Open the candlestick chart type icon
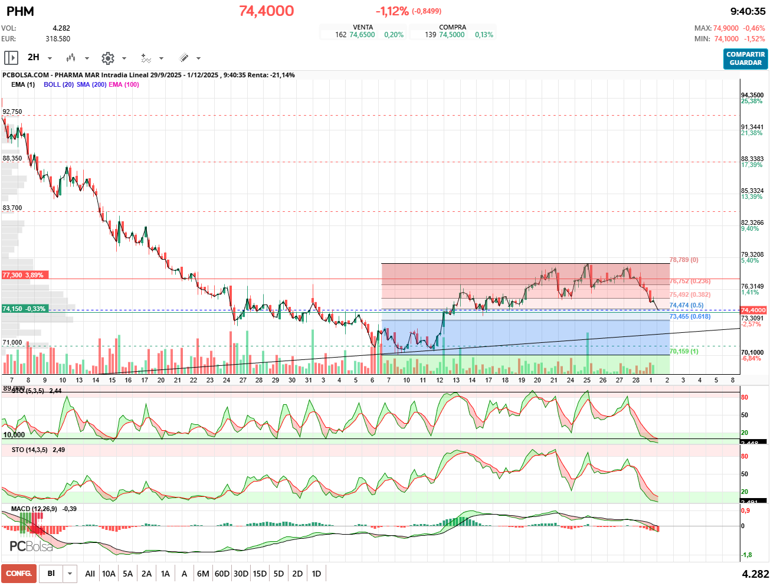This screenshot has width=777, height=586. click(71, 58)
